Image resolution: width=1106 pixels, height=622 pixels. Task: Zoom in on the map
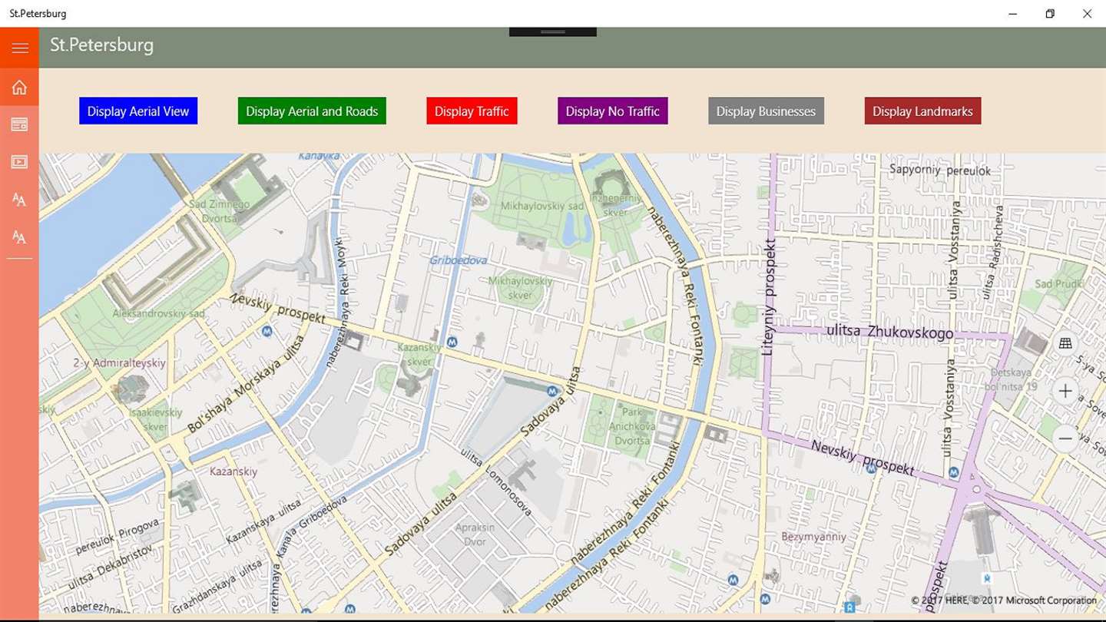[x=1065, y=391]
